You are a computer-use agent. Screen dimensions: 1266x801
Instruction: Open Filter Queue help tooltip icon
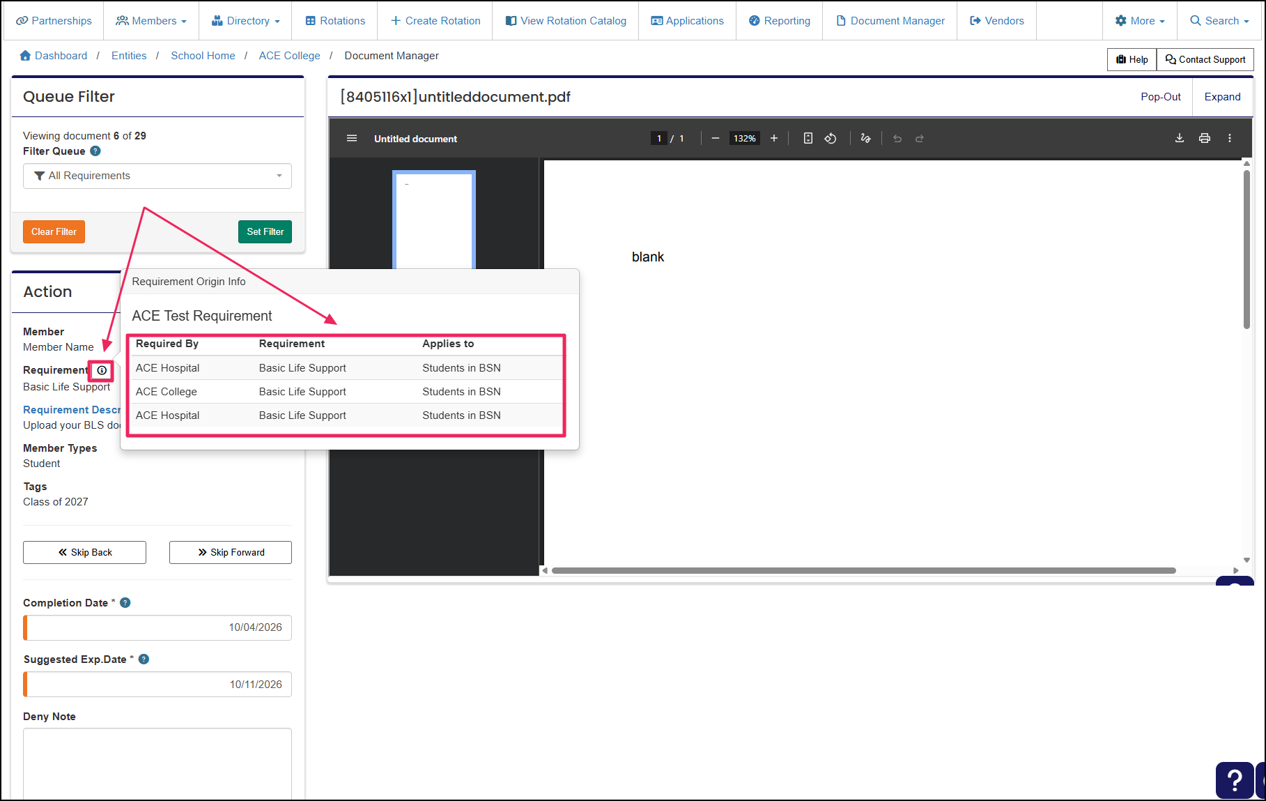click(x=95, y=151)
